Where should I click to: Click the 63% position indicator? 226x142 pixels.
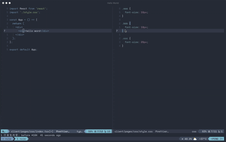[x=204, y=131]
